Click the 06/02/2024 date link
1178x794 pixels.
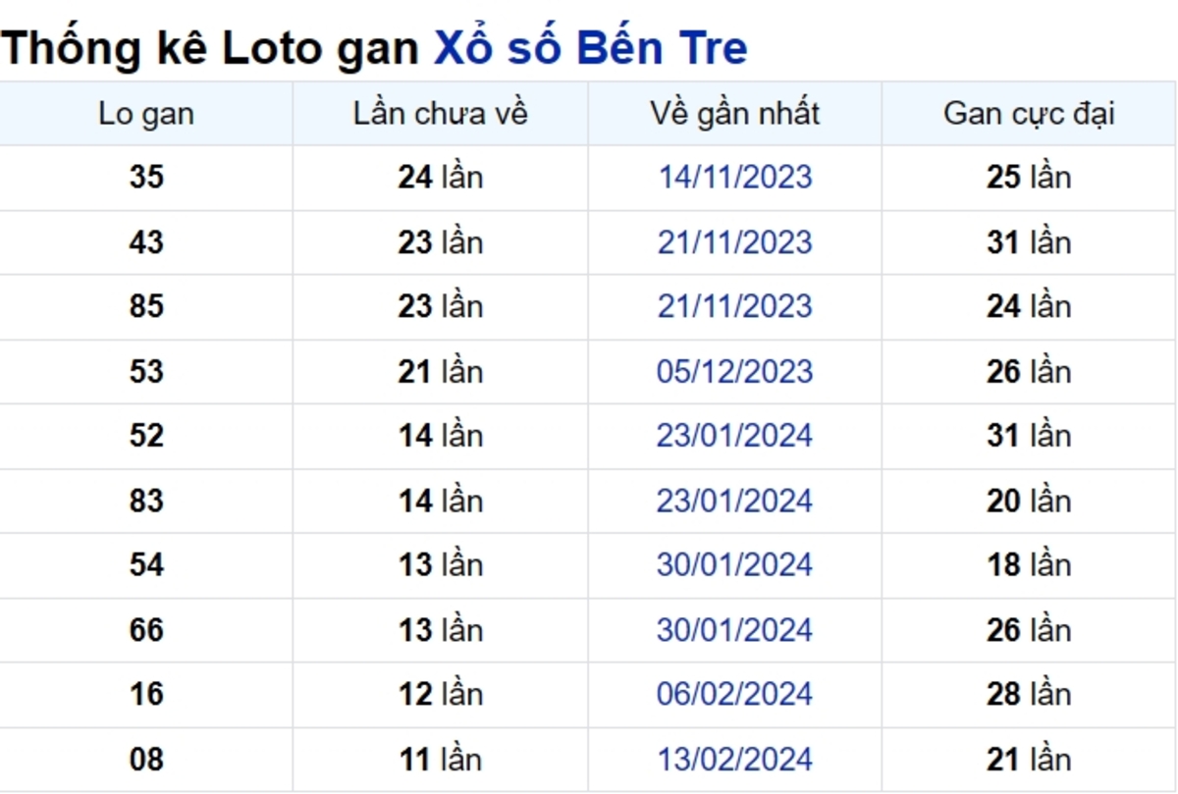pyautogui.click(x=735, y=695)
